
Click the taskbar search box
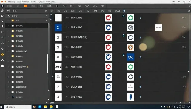click(18, 107)
